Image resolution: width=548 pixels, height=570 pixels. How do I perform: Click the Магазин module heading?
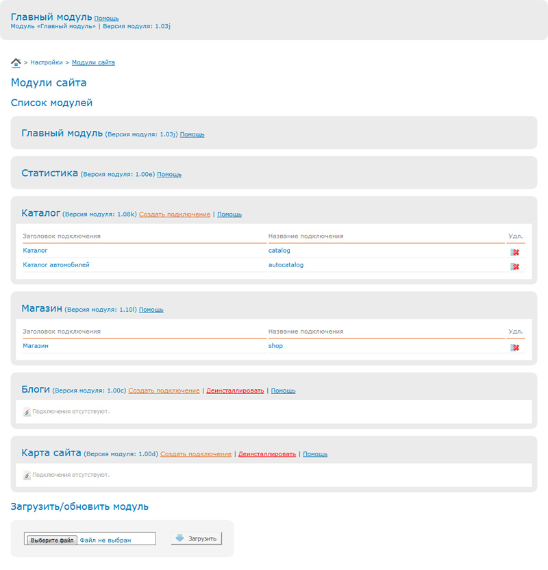click(42, 308)
